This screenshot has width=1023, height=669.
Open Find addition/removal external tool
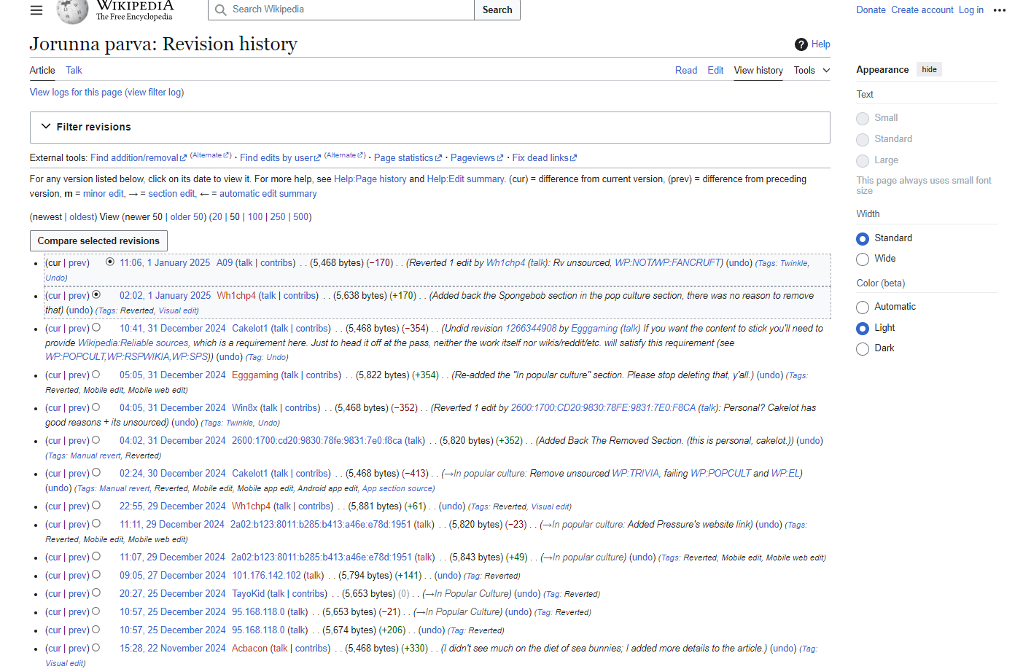(139, 157)
